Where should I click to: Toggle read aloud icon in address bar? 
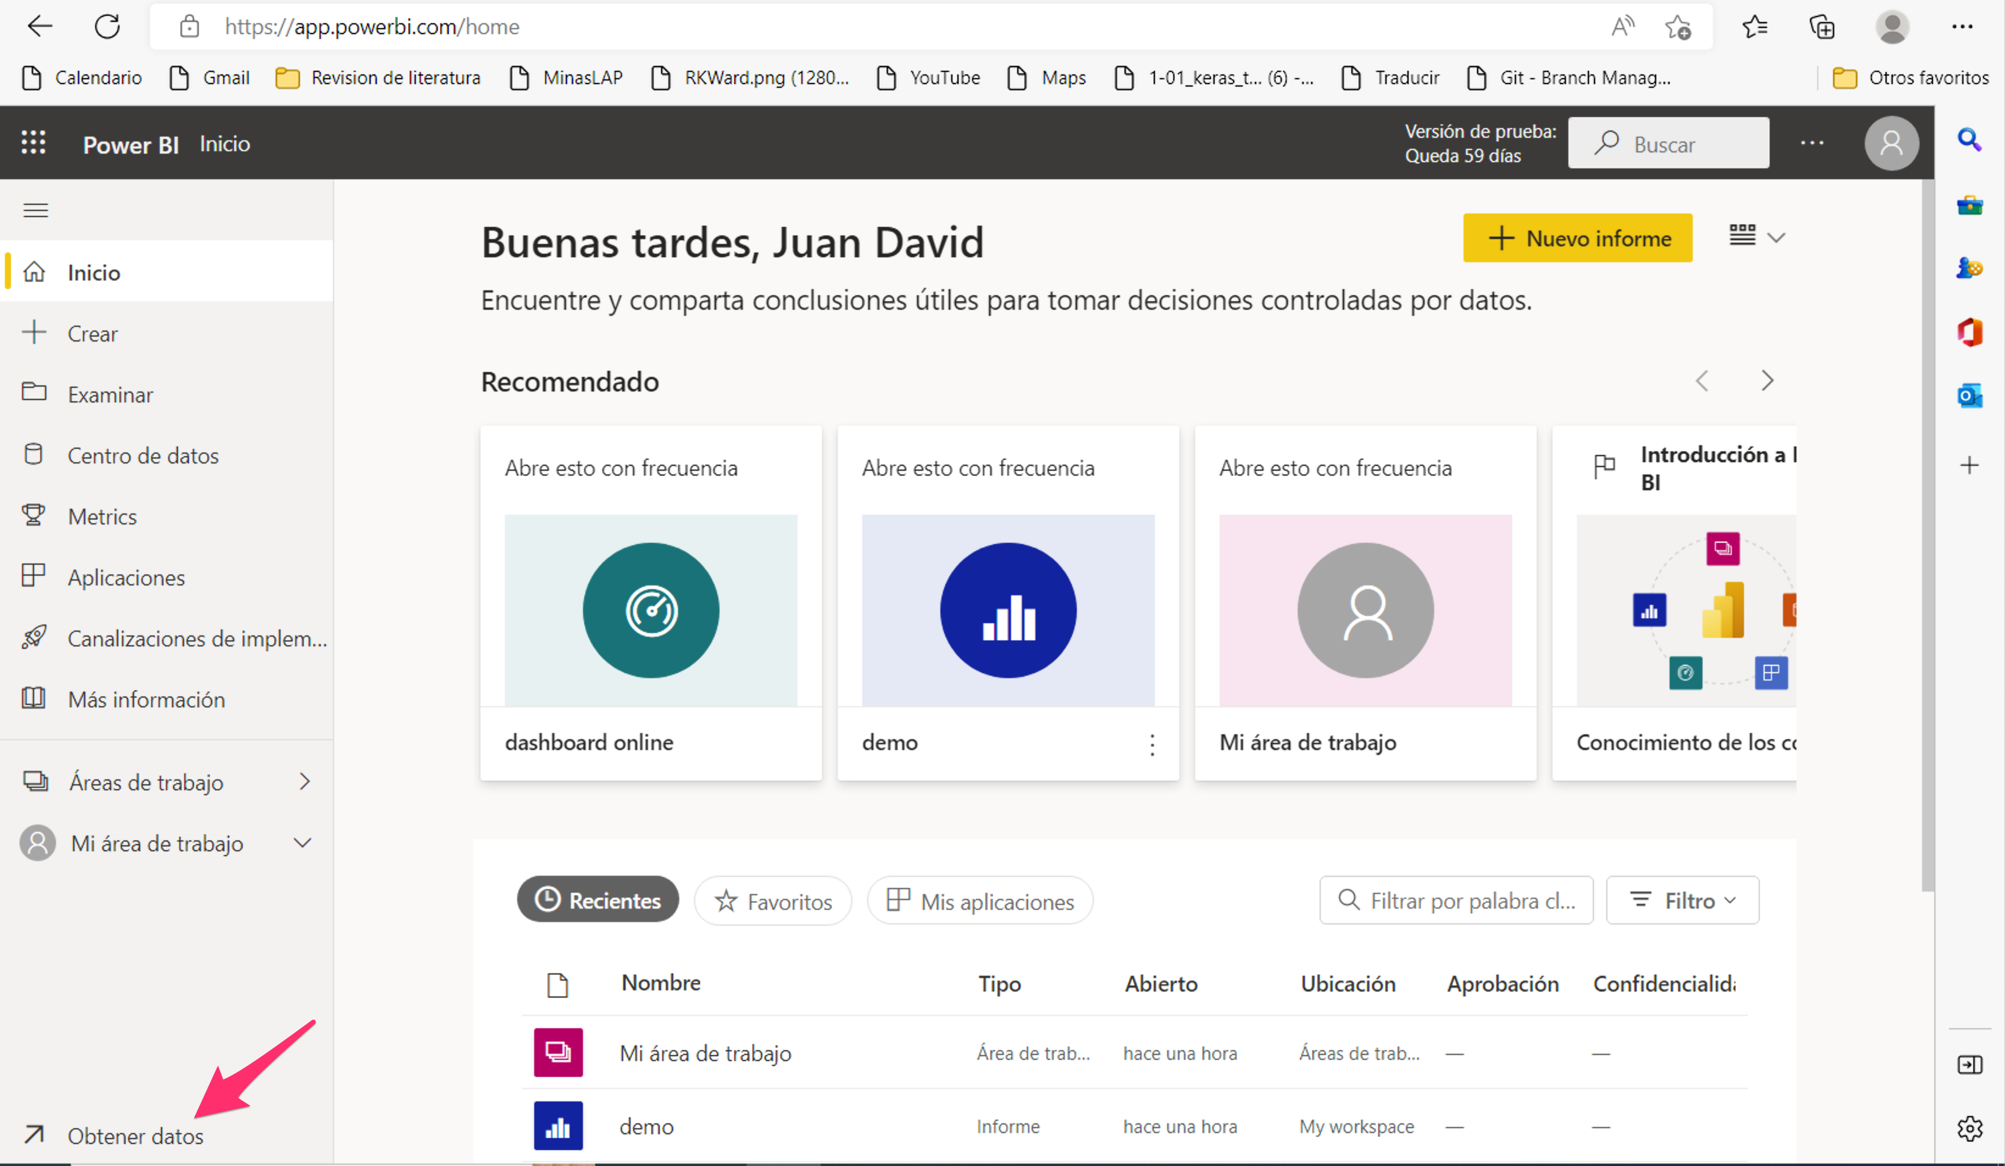(1622, 26)
